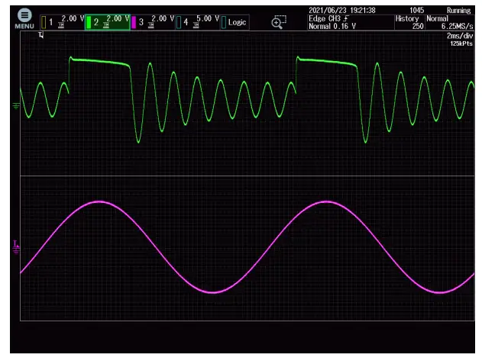The width and height of the screenshot is (482, 361).
Task: Open Edge CH3 trigger settings
Action: point(351,22)
